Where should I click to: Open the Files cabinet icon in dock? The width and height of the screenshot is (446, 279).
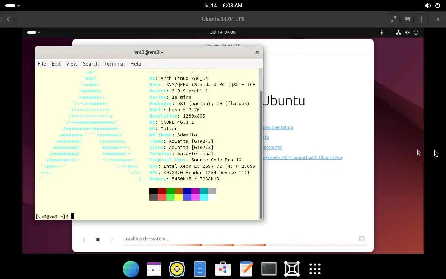coord(200,269)
